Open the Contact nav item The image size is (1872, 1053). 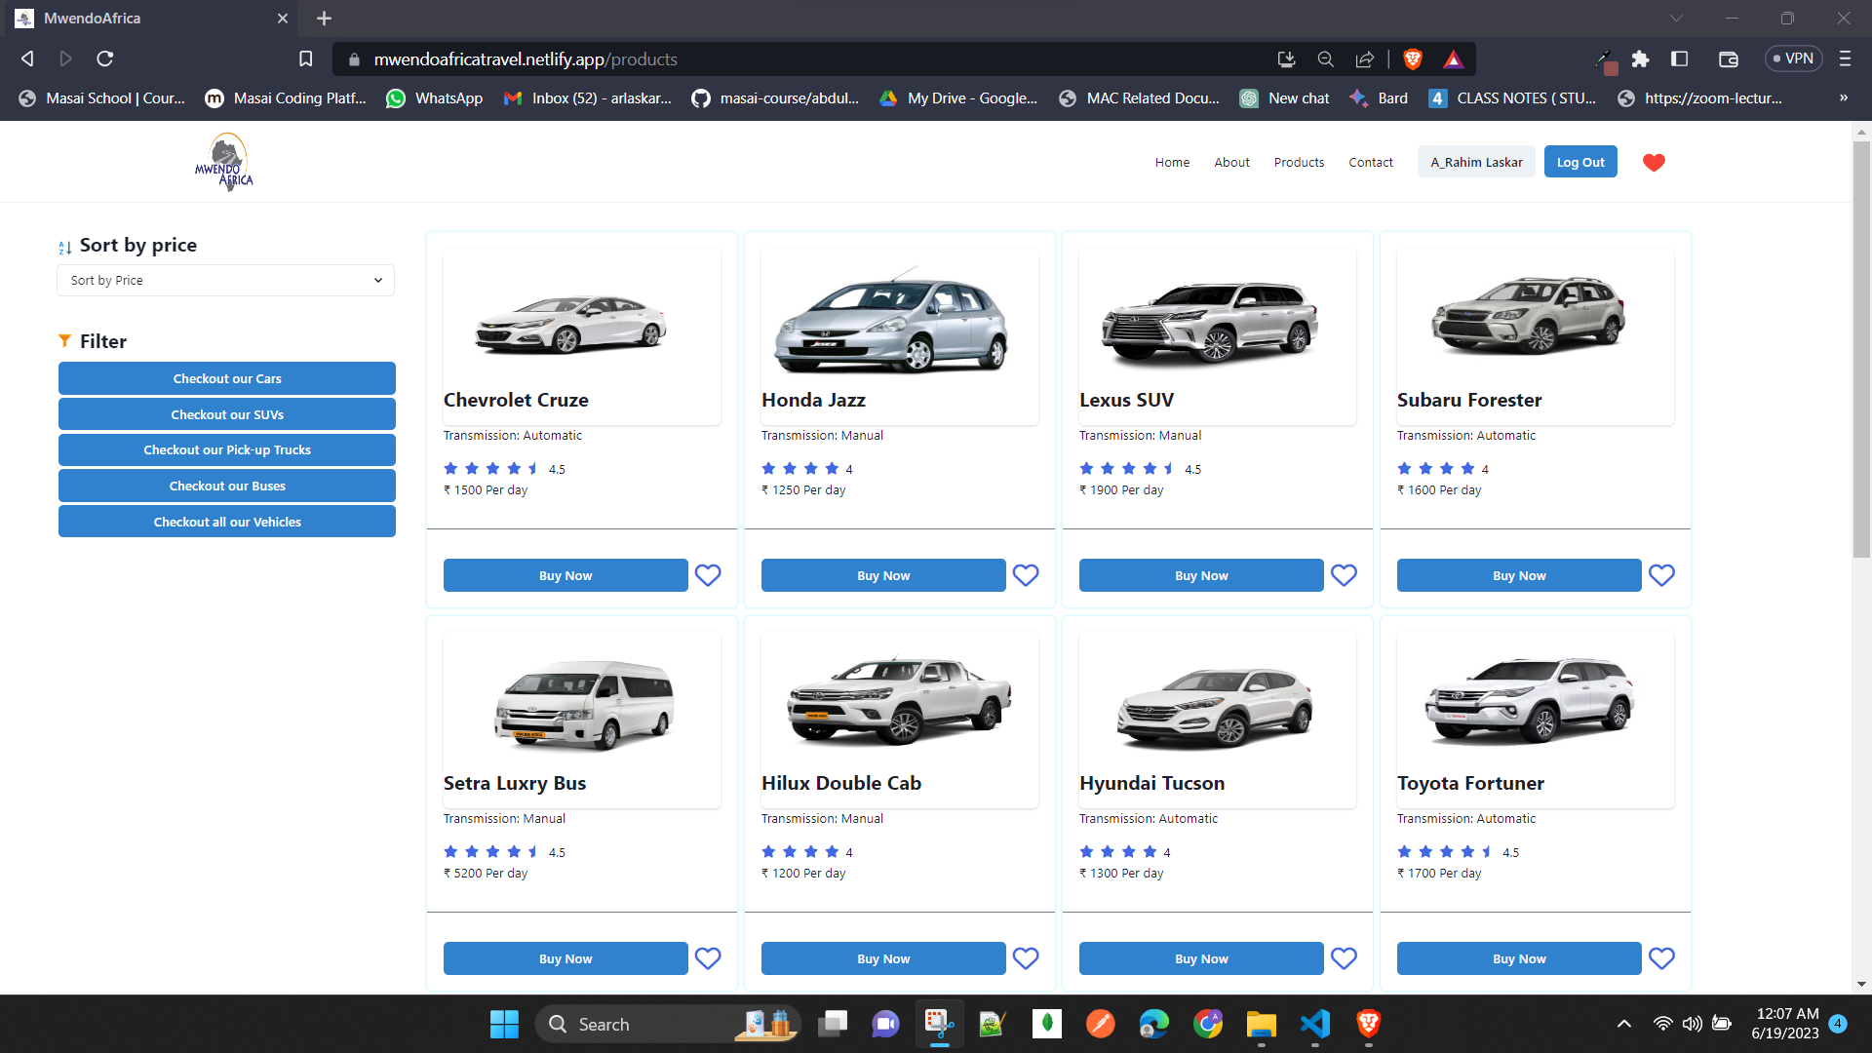point(1370,162)
